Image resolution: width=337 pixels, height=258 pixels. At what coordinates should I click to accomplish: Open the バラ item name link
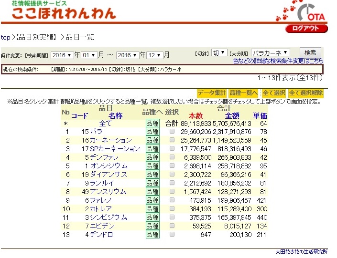(96, 132)
